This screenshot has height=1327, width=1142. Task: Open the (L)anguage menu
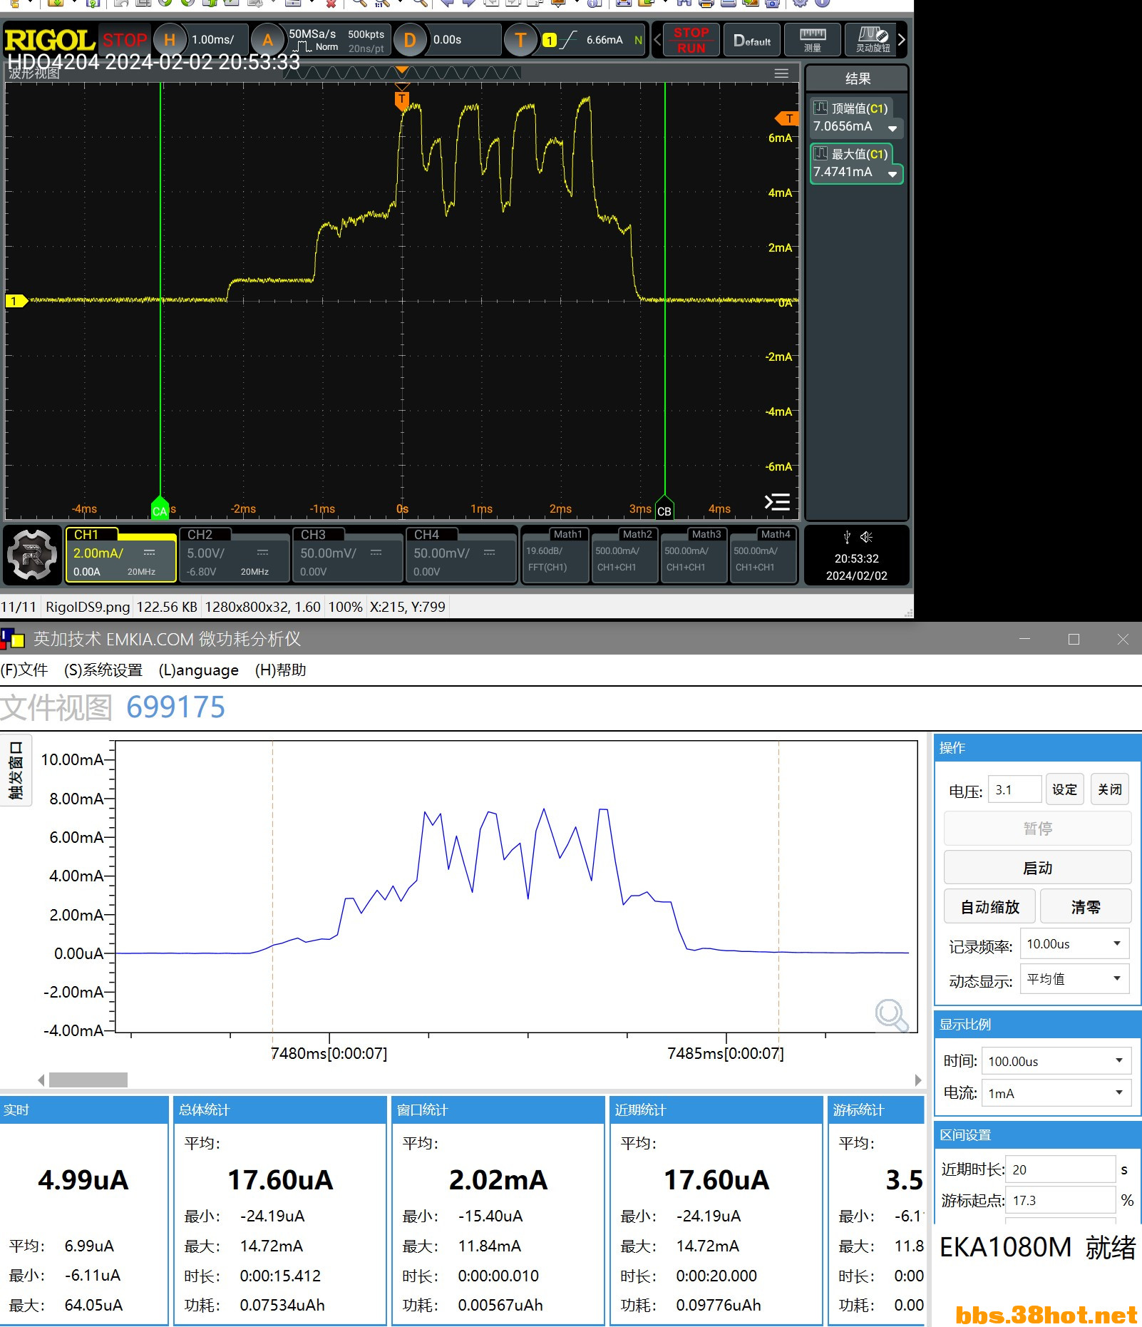198,670
